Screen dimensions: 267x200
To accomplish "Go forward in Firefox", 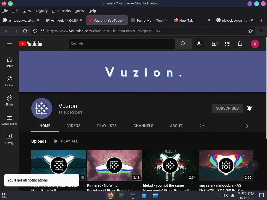I will pos(15,31).
